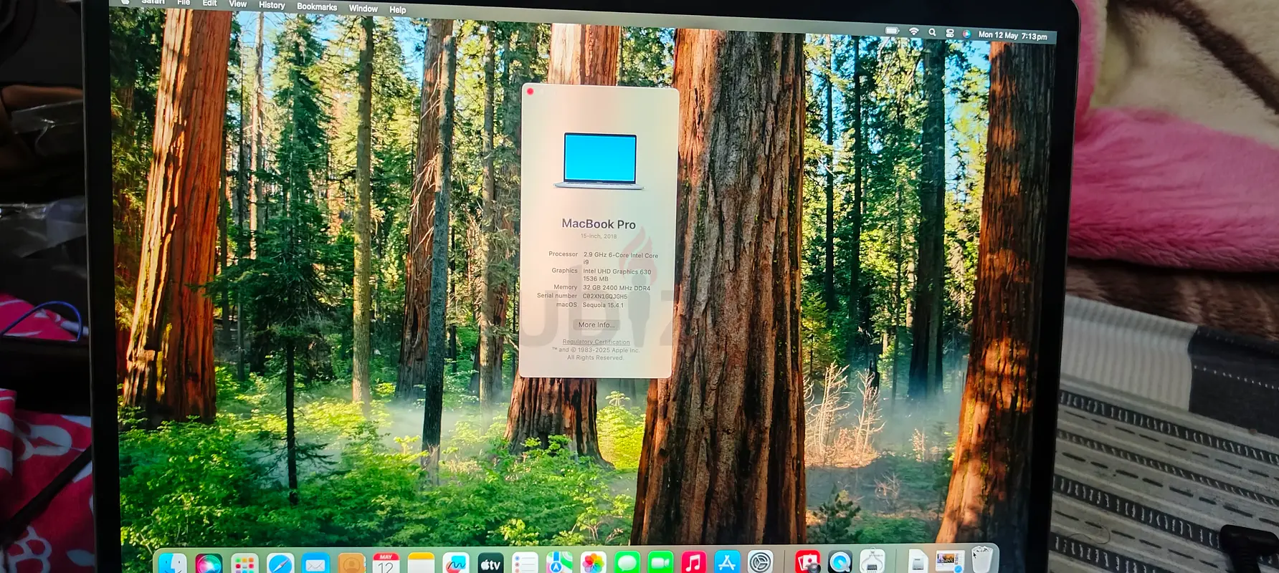
Task: Open the Regulatory Certification link
Action: click(596, 342)
